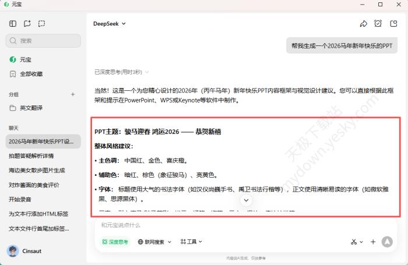
Task: Expand the 工具 tools dropdown
Action: [192, 242]
